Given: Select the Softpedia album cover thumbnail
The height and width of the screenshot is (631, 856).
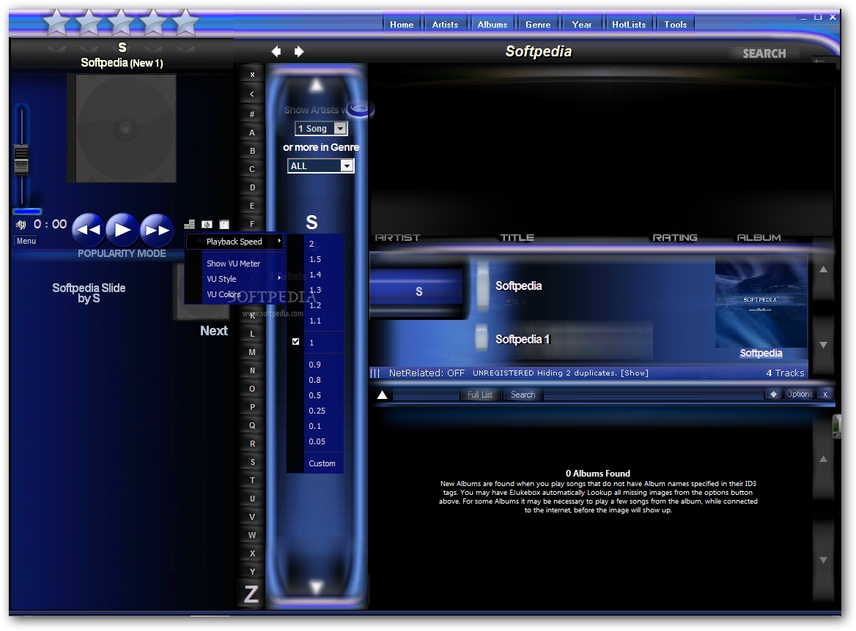Looking at the screenshot, I should [761, 302].
